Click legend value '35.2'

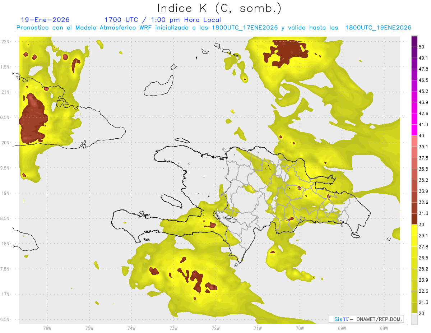pyautogui.click(x=423, y=180)
